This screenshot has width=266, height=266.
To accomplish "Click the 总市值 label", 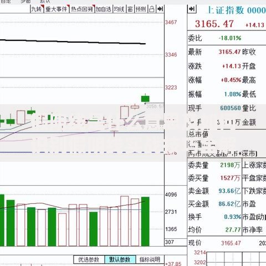I will (x=198, y=134).
